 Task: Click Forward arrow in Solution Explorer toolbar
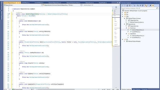[x=125, y=5]
